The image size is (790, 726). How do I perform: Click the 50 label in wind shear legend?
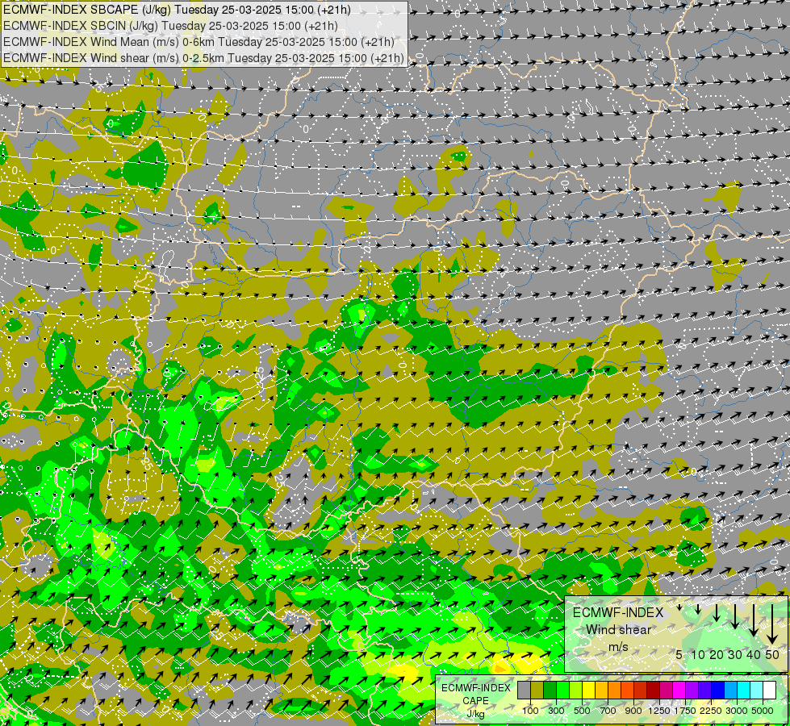click(x=772, y=654)
